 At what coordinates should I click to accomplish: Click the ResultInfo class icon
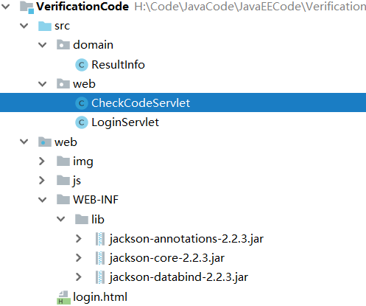coord(82,65)
